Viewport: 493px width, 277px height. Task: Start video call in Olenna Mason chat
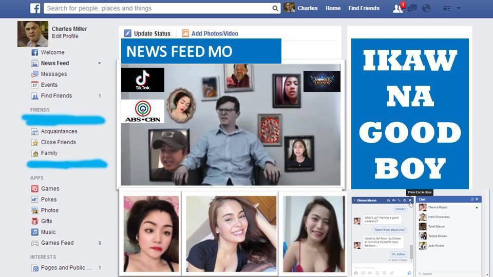point(394,201)
